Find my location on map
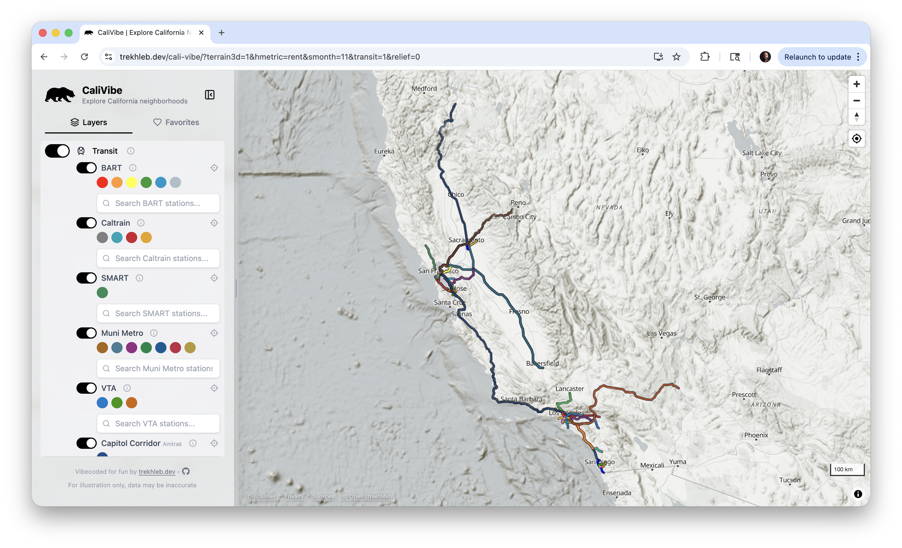Image resolution: width=902 pixels, height=548 pixels. (857, 139)
